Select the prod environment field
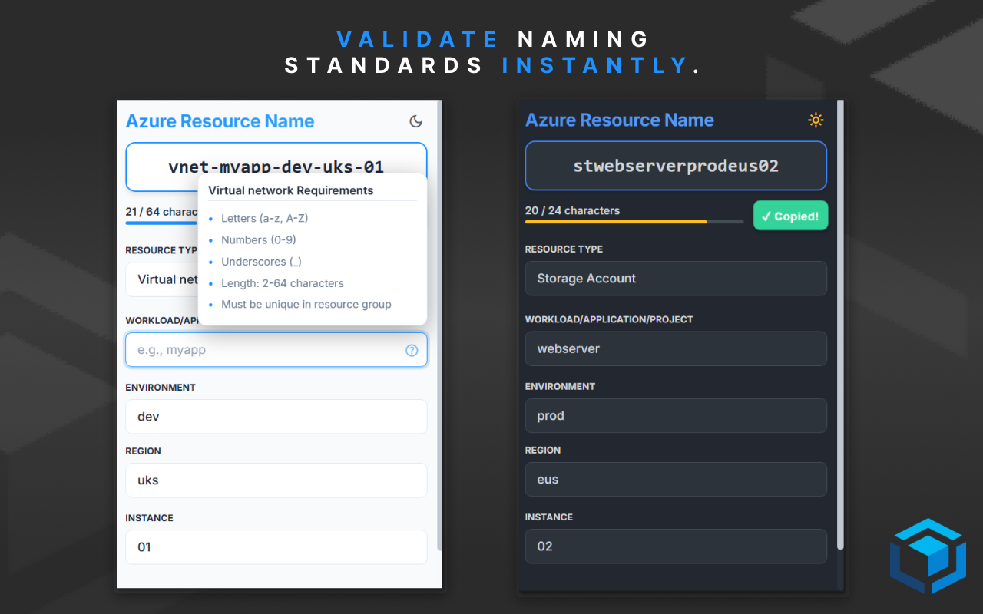 675,416
